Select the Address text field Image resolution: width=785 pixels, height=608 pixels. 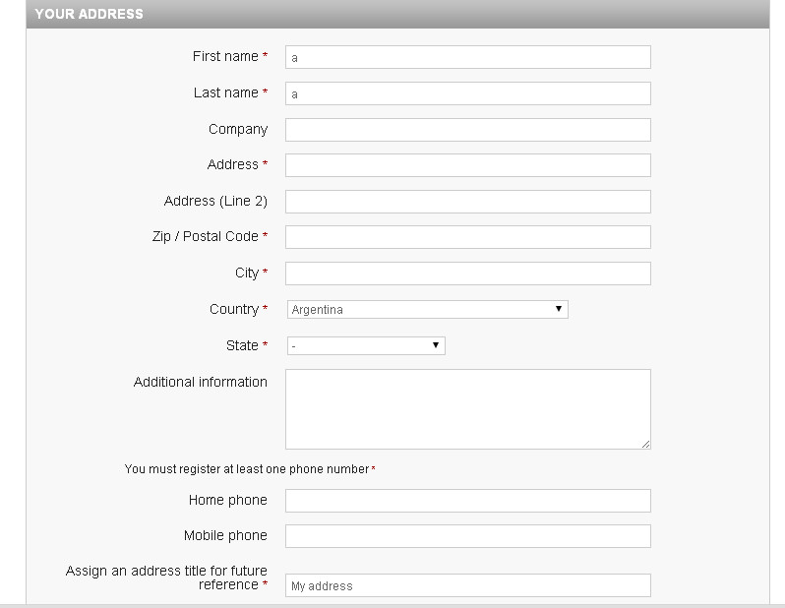point(467,165)
